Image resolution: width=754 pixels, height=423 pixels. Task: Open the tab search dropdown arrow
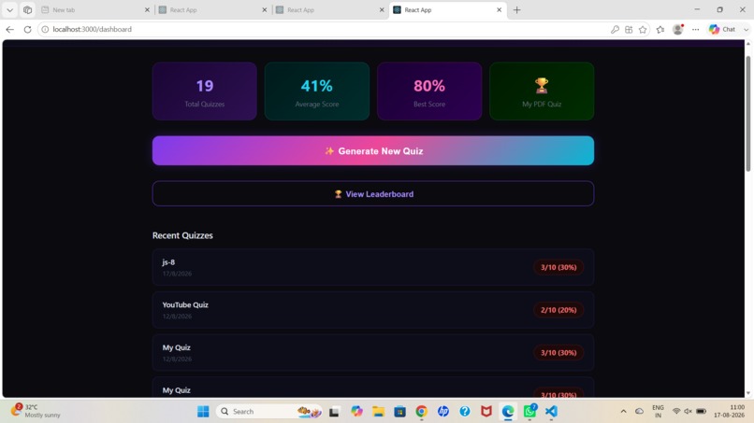[9, 9]
